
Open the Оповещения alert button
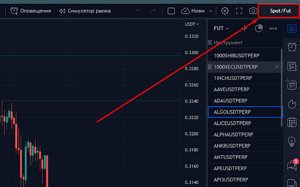point(30,11)
